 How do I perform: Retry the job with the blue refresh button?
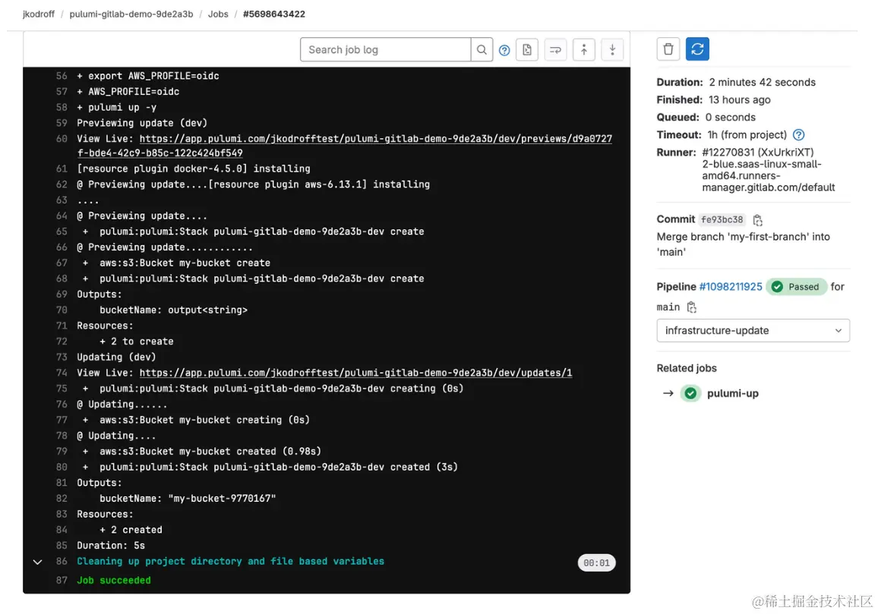click(698, 49)
